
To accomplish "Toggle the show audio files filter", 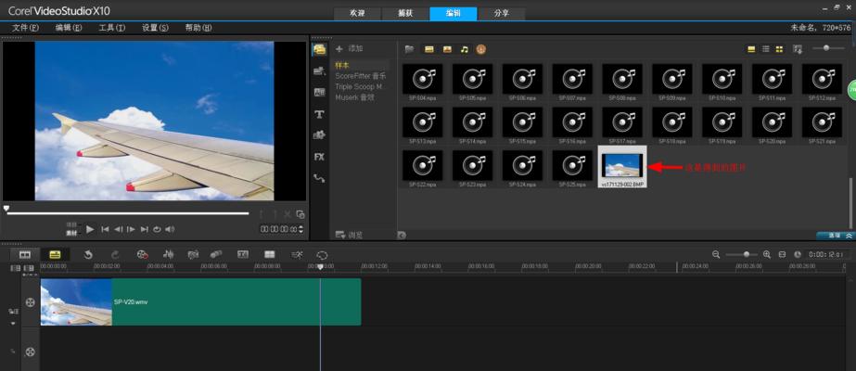I will (x=464, y=49).
